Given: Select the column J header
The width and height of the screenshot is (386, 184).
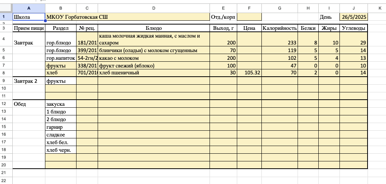Looking at the screenshot, I should pyautogui.click(x=353, y=8).
